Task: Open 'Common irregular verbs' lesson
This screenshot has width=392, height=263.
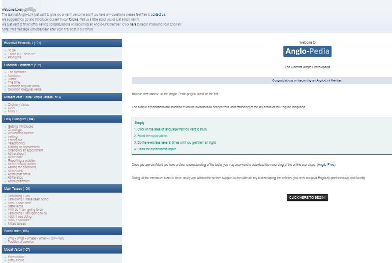Action: [x=25, y=89]
